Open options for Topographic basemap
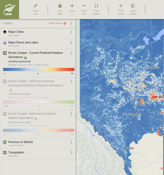 71,153
